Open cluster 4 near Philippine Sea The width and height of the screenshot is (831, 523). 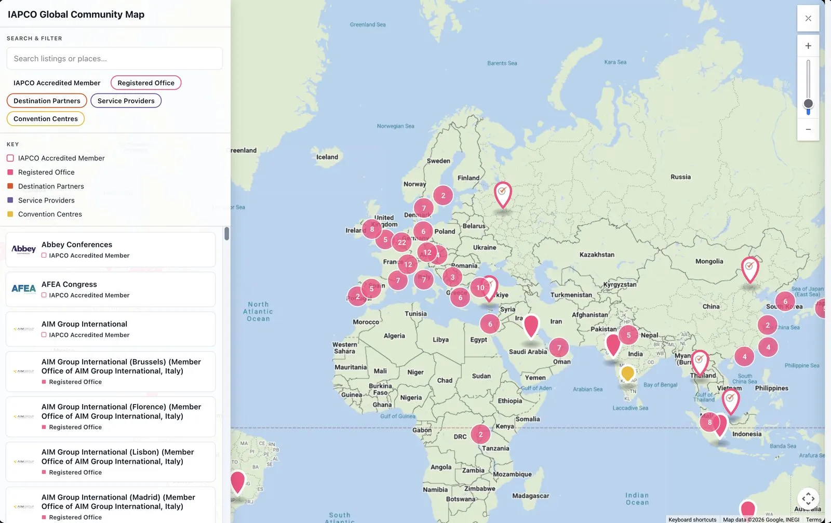(x=768, y=347)
